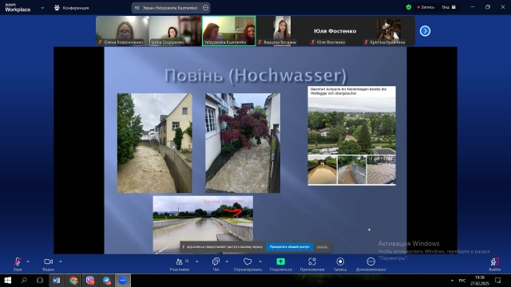This screenshot has height=287, width=511.
Task: Open the Participants panel
Action: tap(180, 264)
